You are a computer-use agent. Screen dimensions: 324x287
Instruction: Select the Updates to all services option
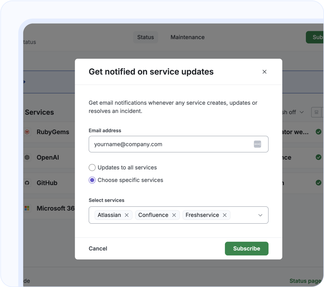click(x=92, y=168)
